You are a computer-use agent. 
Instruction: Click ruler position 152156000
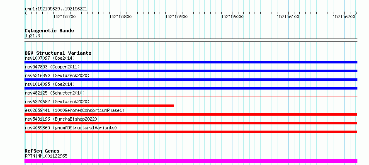pyautogui.click(x=233, y=17)
